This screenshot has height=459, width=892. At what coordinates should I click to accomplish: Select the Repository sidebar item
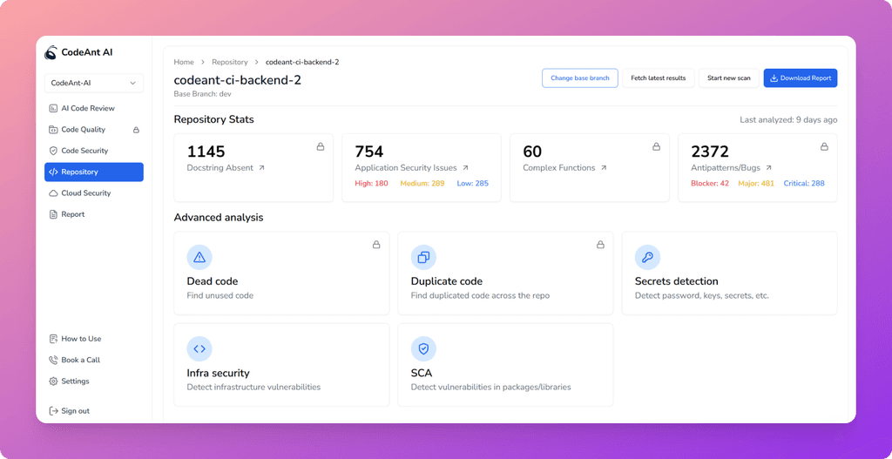(94, 172)
